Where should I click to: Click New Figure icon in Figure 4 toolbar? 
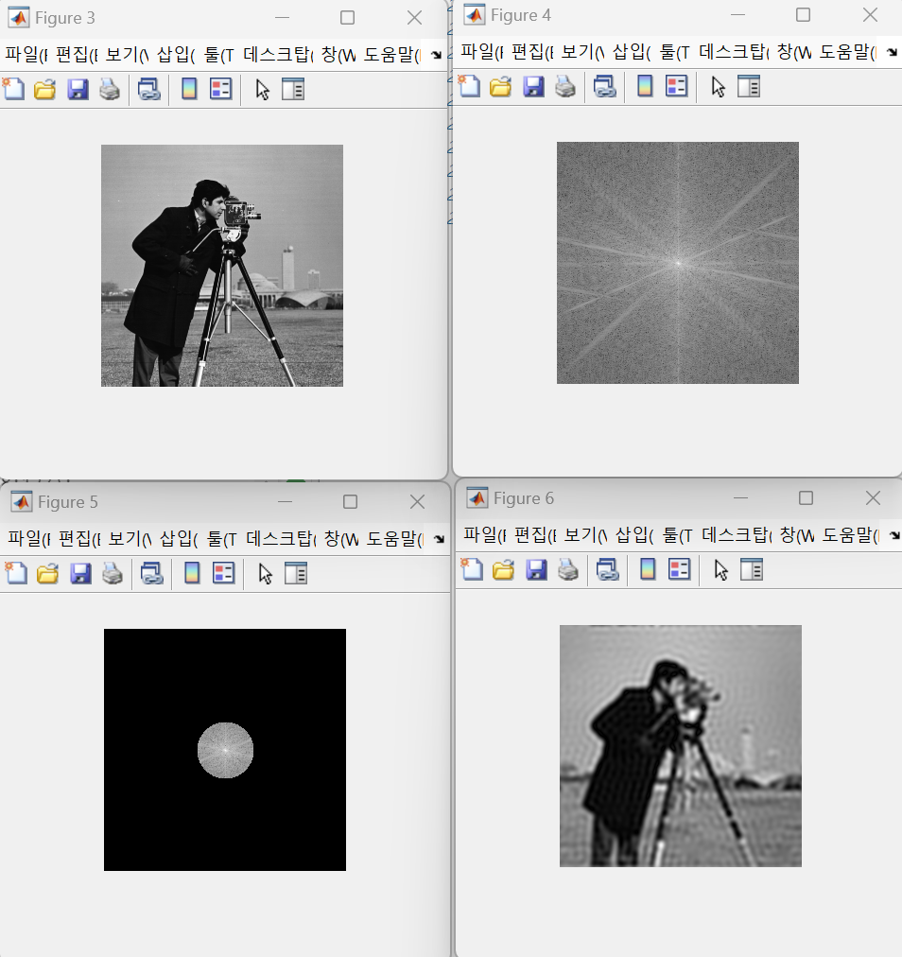pyautogui.click(x=469, y=86)
